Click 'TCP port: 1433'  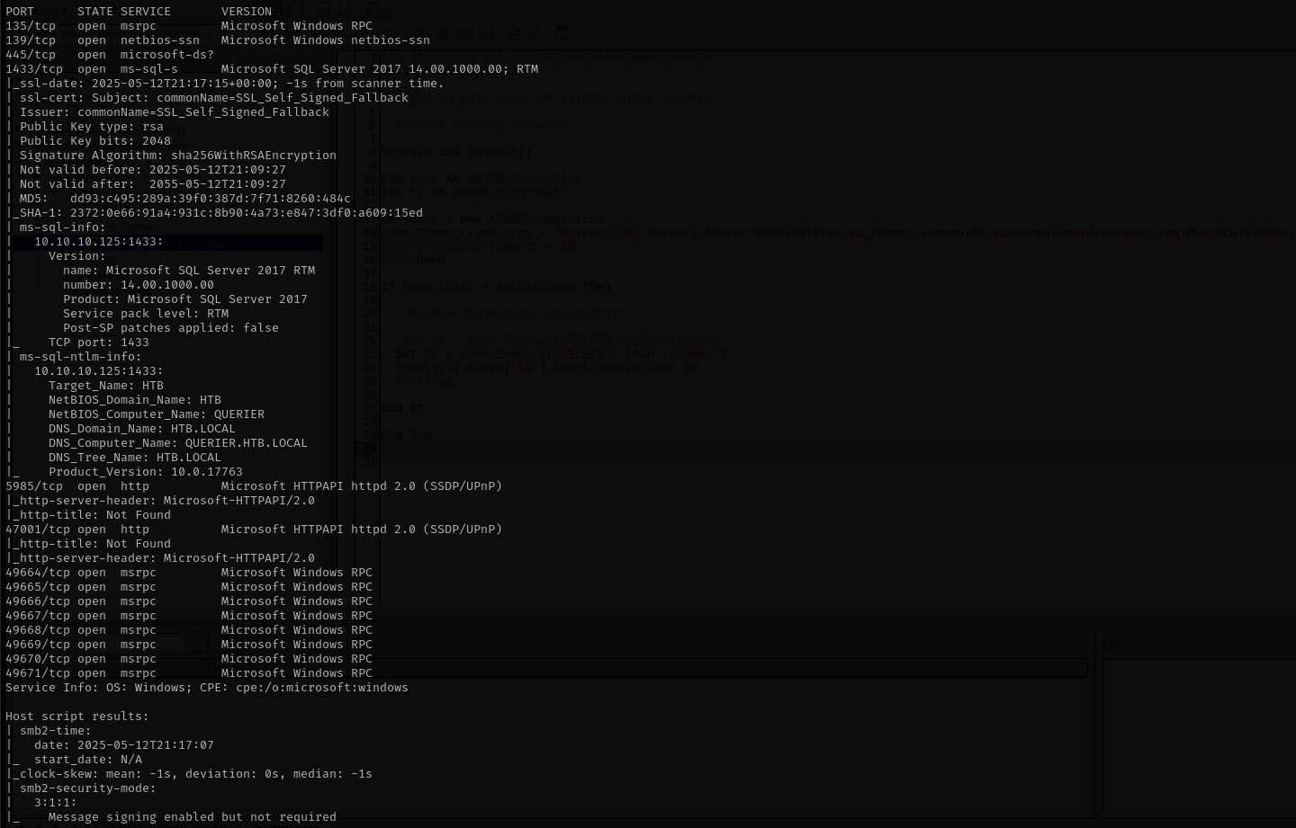pyautogui.click(x=99, y=343)
